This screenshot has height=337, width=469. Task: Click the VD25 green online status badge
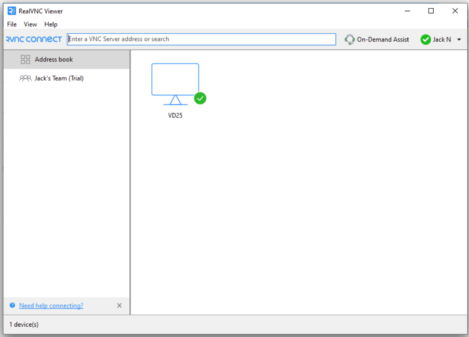coord(200,98)
